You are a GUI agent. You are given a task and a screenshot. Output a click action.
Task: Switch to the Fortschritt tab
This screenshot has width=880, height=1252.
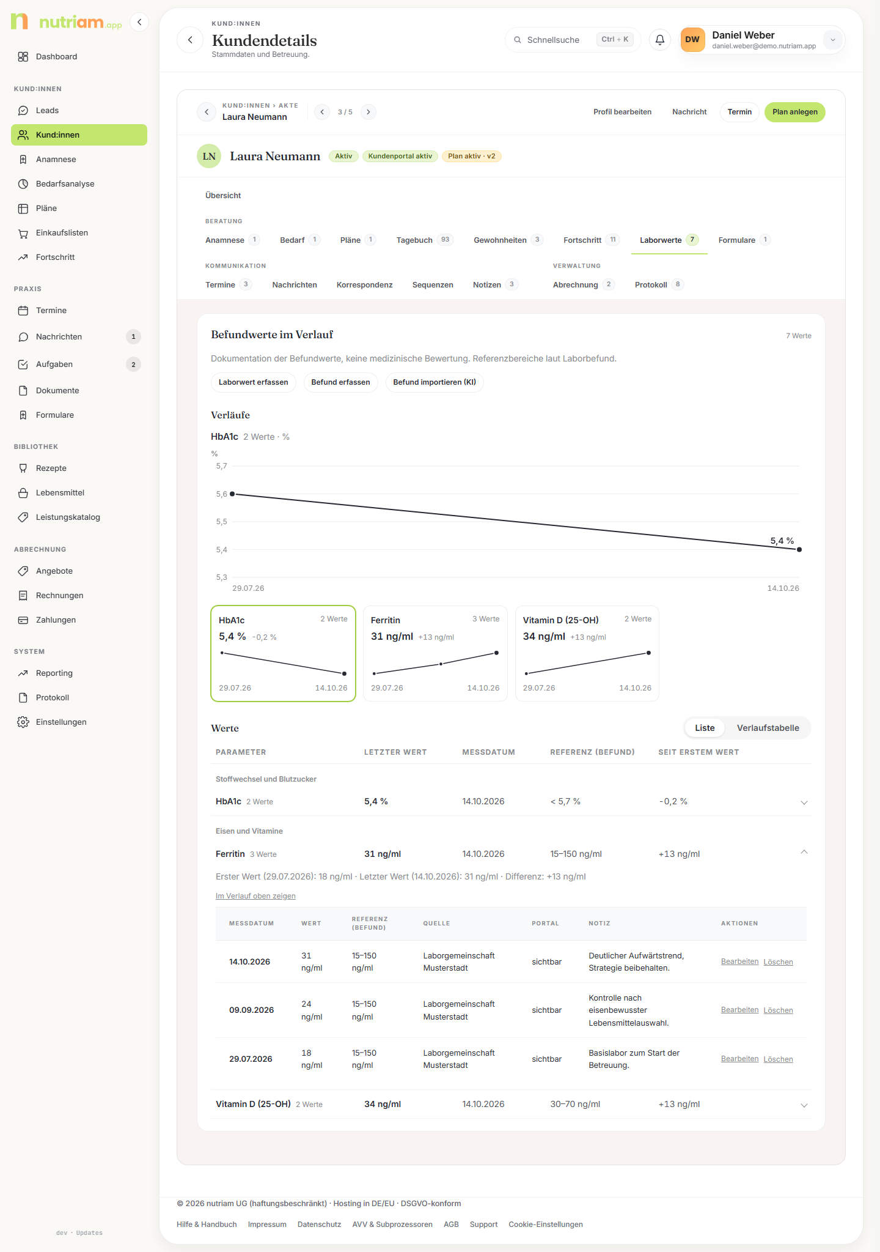[591, 240]
